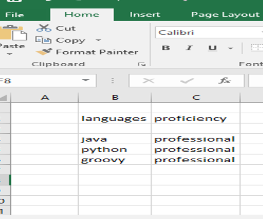This screenshot has height=219, width=263.
Task: Click the Copy icon
Action: pos(43,40)
